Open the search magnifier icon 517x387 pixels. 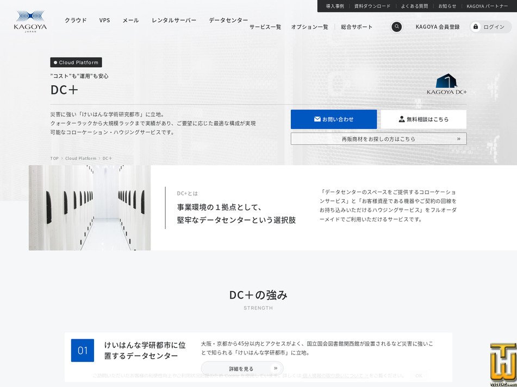396,27
